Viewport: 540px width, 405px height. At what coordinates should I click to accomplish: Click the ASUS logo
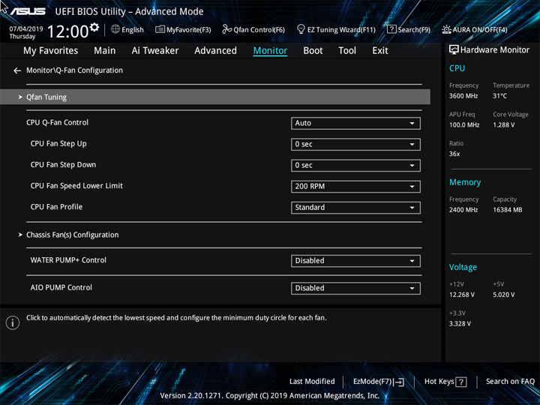point(28,11)
